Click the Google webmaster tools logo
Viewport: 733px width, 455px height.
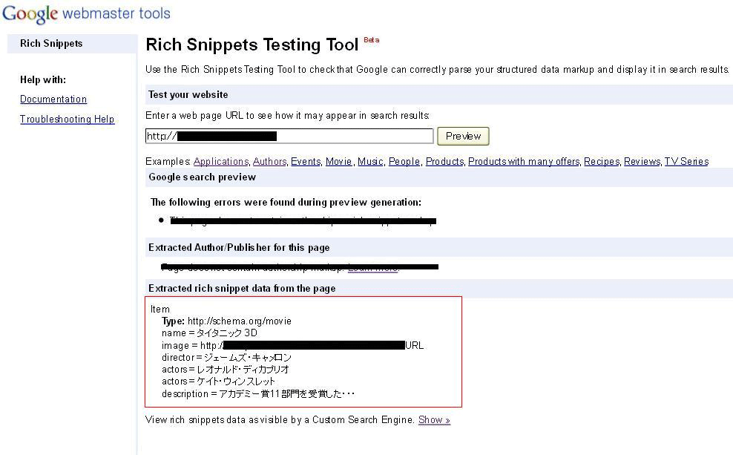(86, 13)
